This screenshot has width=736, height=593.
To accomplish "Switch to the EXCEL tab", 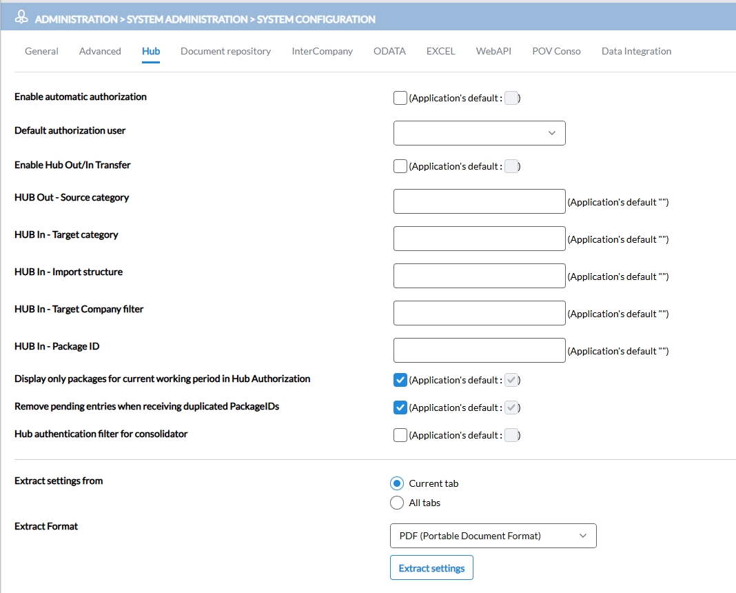I will tap(441, 51).
